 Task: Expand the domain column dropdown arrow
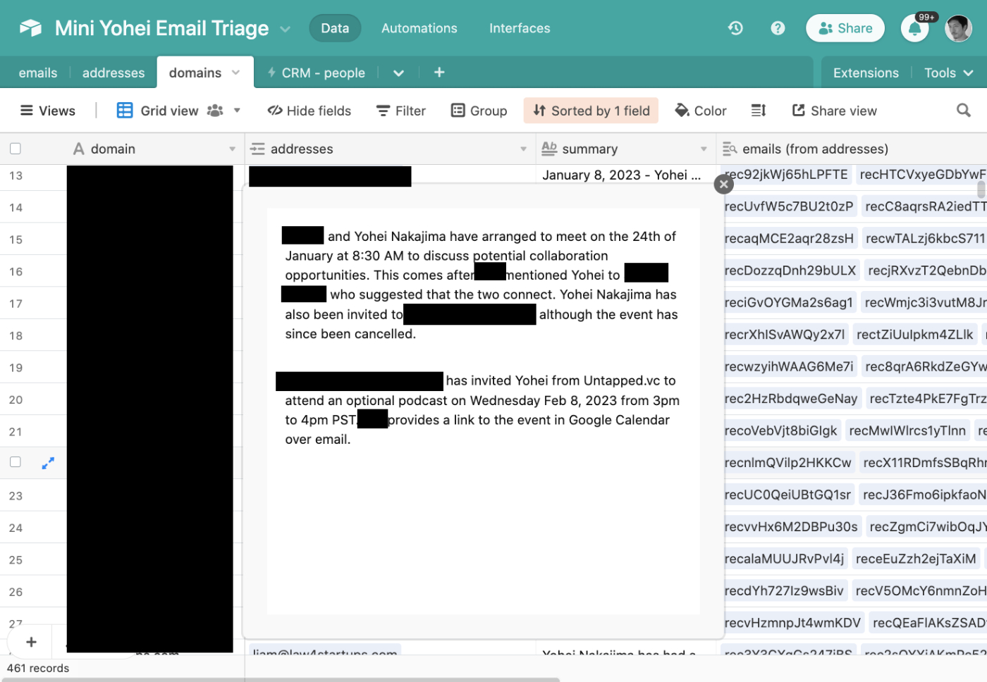point(232,149)
